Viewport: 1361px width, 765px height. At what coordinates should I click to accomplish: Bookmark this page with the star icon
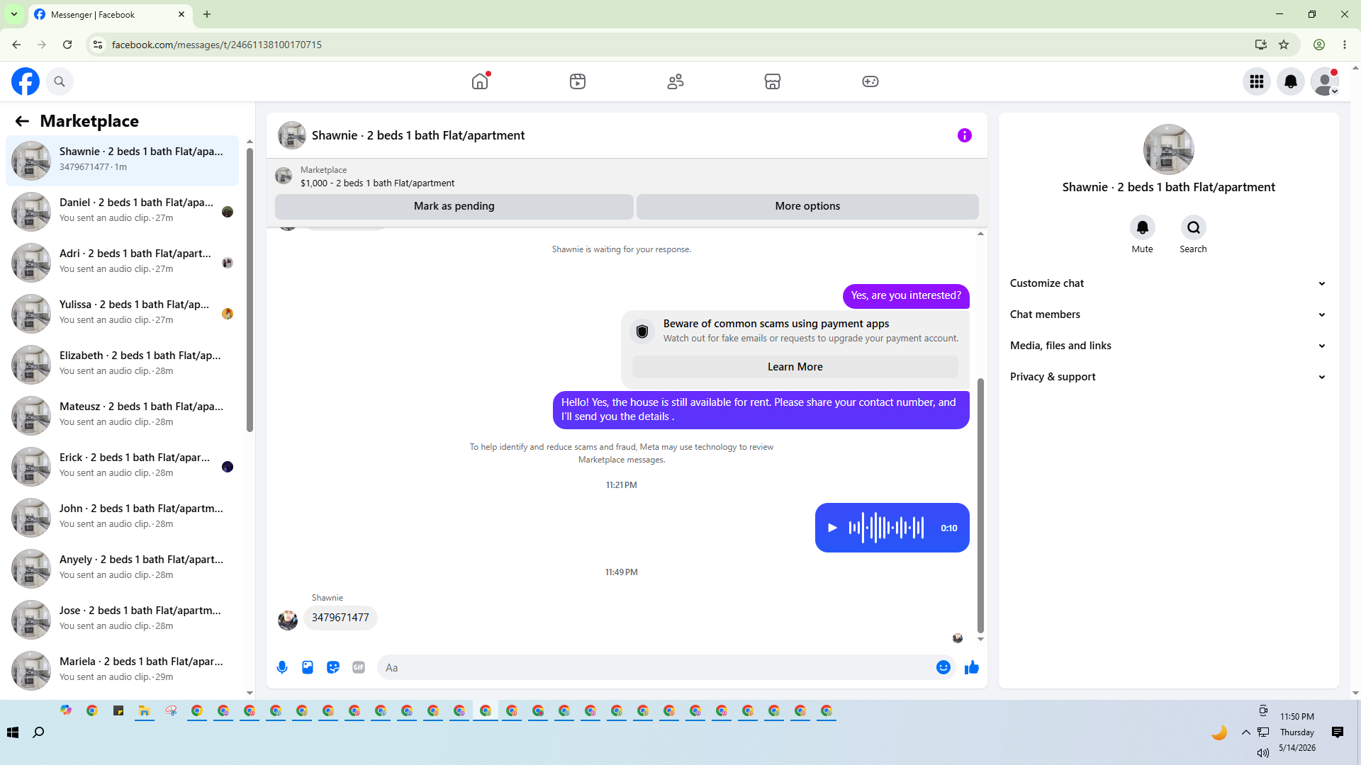[x=1284, y=45]
